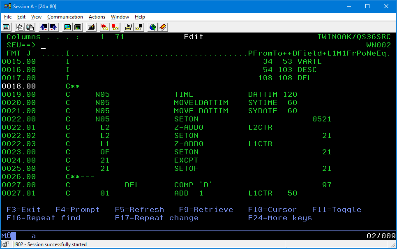This screenshot has width=397, height=249.
Task: Click sequence number 0015.00
Action: click(x=19, y=62)
